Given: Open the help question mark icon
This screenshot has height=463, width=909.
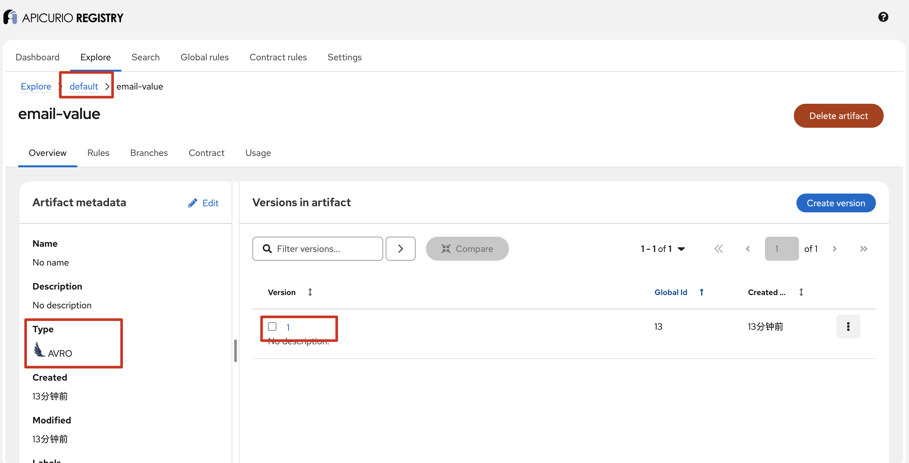Looking at the screenshot, I should (x=883, y=17).
